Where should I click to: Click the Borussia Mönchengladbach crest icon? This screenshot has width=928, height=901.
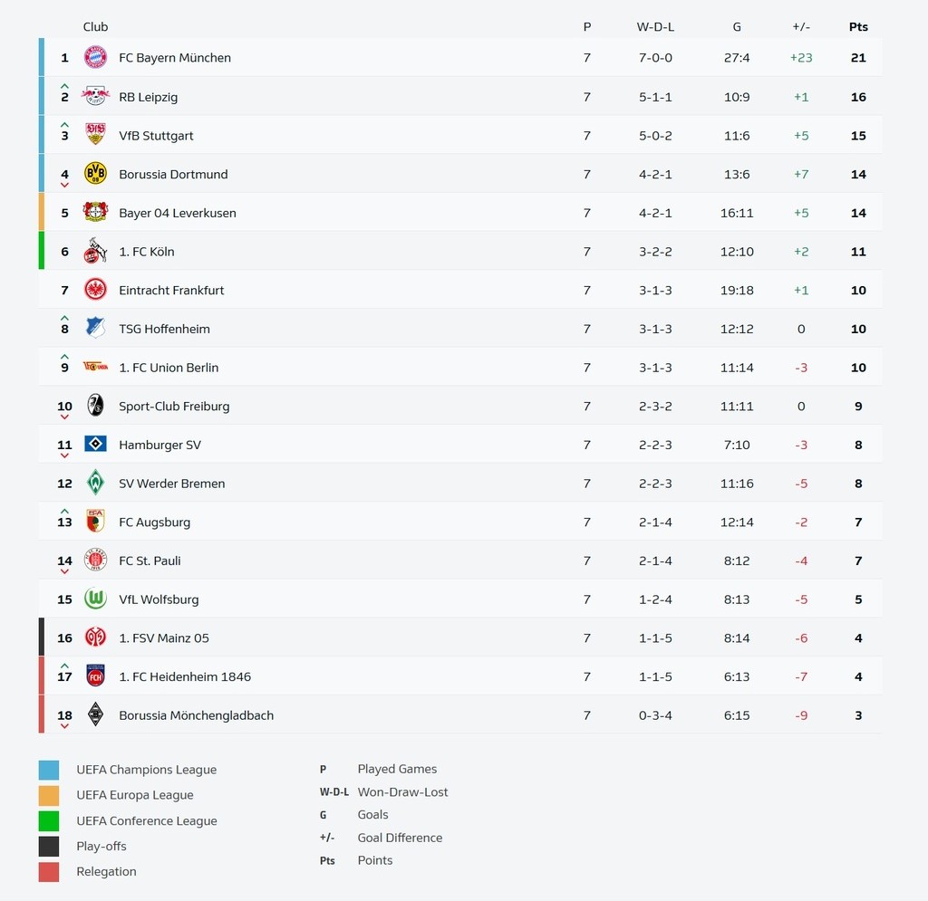point(95,715)
